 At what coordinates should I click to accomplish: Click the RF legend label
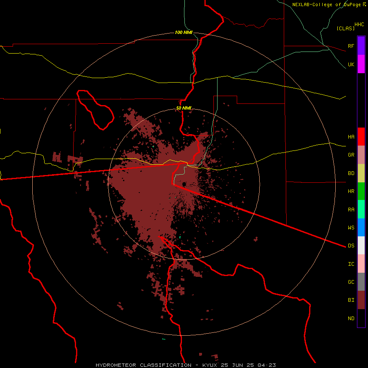point(351,46)
